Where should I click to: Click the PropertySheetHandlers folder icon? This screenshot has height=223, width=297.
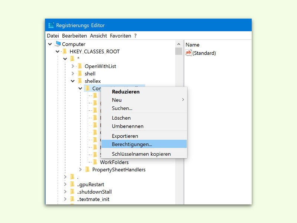point(87,169)
